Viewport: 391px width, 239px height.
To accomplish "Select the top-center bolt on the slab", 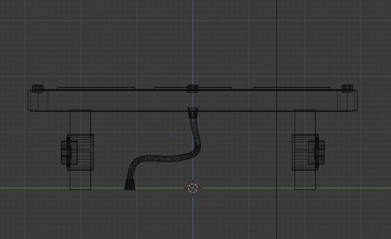I will point(193,88).
